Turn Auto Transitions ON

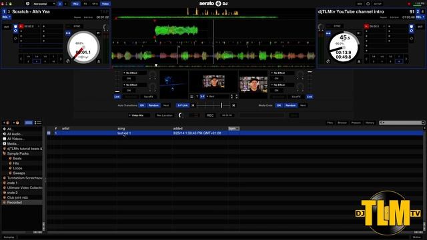pyautogui.click(x=141, y=105)
